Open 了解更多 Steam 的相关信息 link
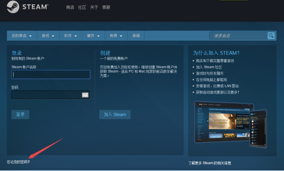The width and height of the screenshot is (284, 171). click(x=210, y=163)
